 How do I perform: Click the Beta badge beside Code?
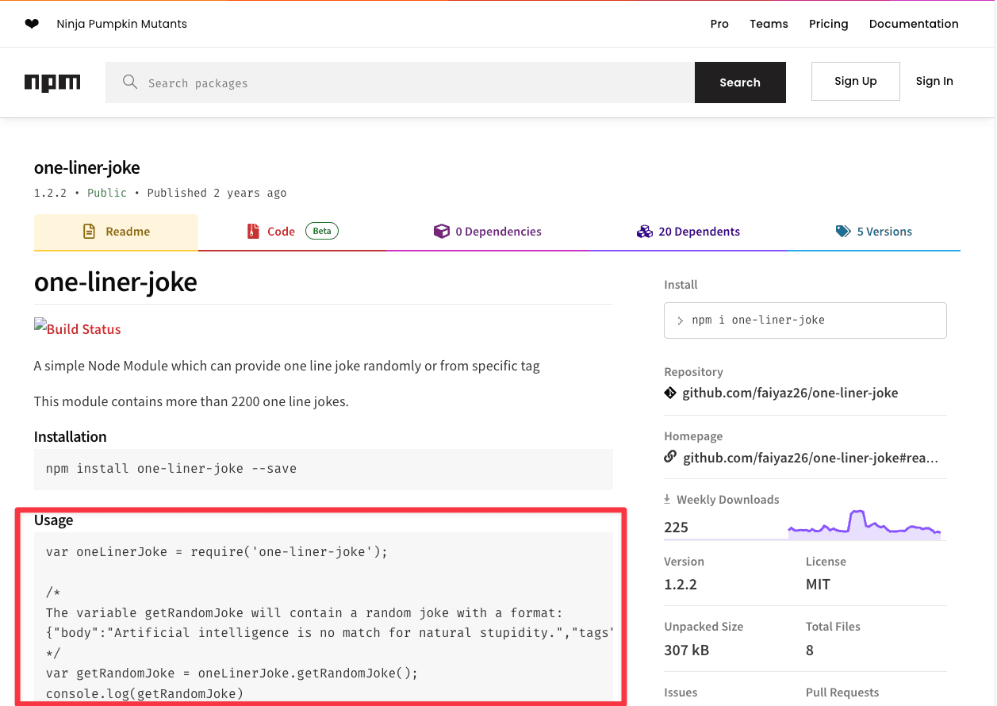coord(321,231)
